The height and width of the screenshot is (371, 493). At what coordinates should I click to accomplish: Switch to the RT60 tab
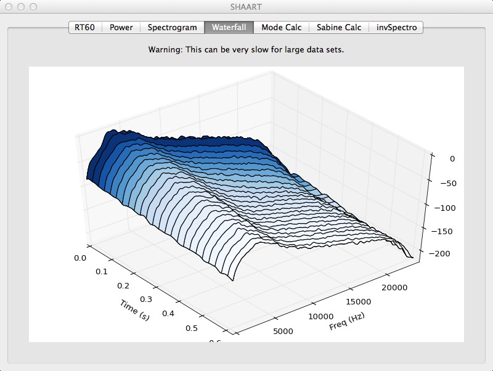85,27
